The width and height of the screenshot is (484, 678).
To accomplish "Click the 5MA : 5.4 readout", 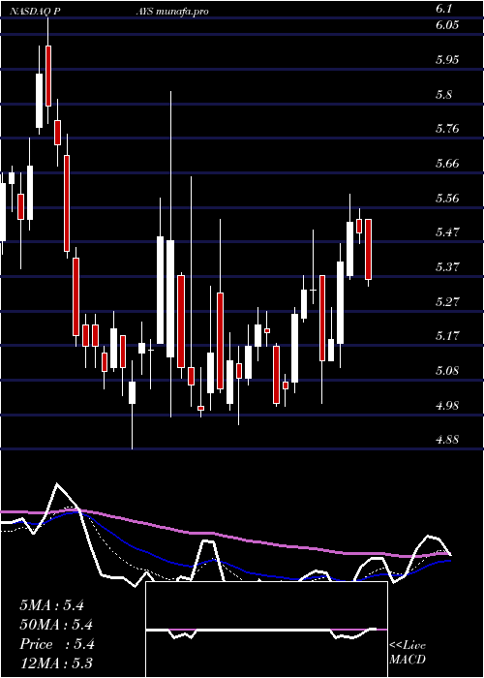I will [51, 605].
